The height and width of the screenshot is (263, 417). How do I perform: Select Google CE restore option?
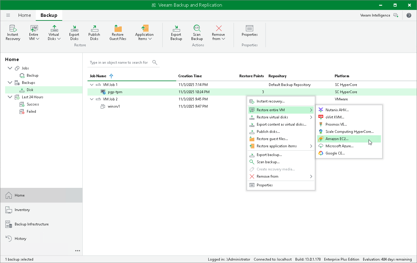(349, 153)
